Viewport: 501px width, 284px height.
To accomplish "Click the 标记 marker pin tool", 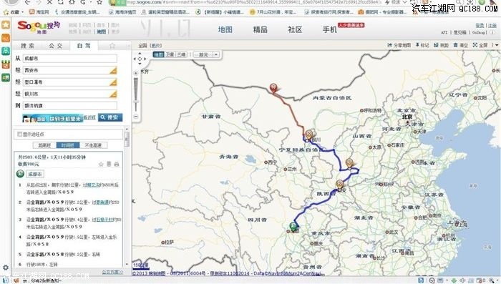I will (x=417, y=45).
